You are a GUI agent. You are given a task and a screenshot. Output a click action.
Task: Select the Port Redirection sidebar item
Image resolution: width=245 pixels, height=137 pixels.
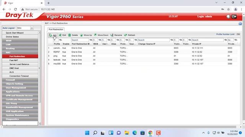(20, 56)
